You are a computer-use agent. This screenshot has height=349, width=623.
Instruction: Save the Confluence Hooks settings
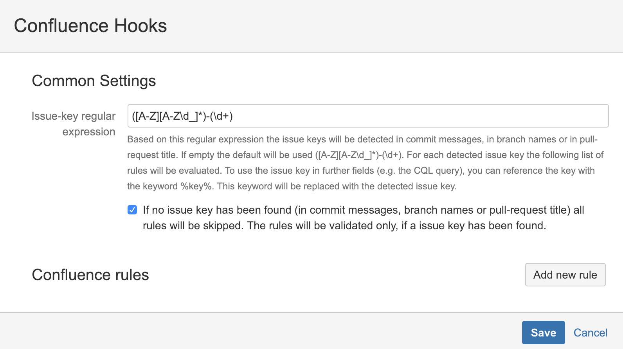coord(543,333)
